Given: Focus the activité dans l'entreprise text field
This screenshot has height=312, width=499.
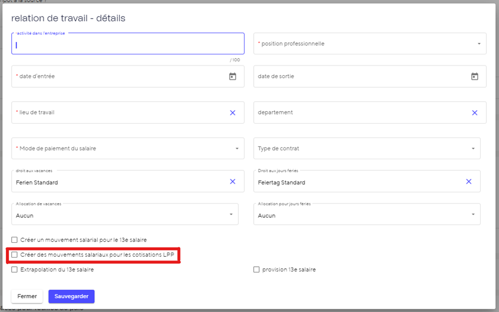Looking at the screenshot, I should [x=127, y=45].
